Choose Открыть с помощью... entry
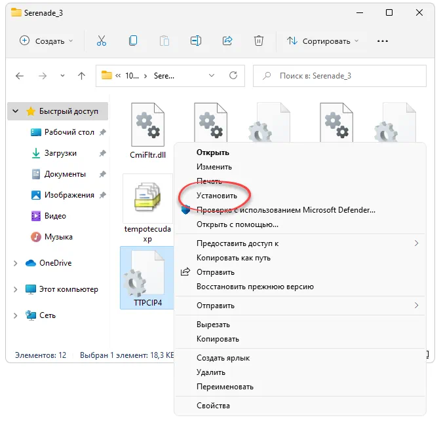Screen dimensions: 441x424 tap(300, 224)
